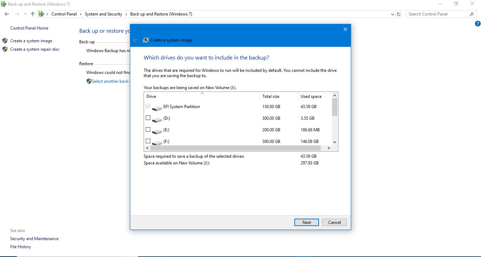This screenshot has height=257, width=481.
Task: Click the Control Panel icon in address bar
Action: click(41, 14)
